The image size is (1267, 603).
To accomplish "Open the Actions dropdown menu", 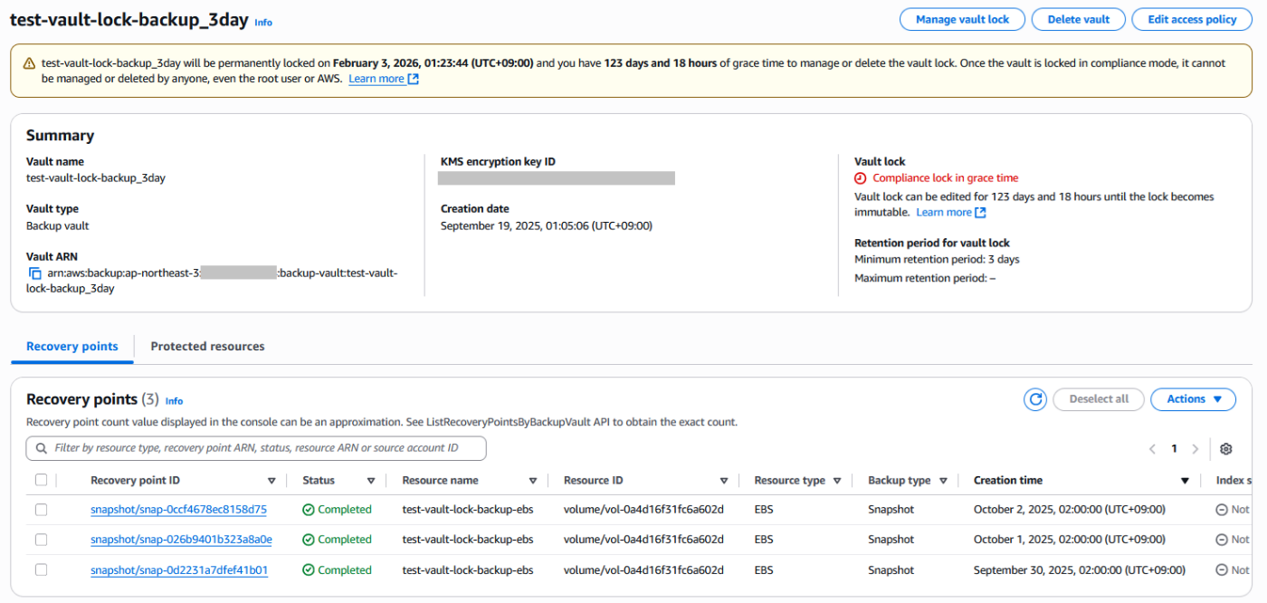I will (1193, 399).
